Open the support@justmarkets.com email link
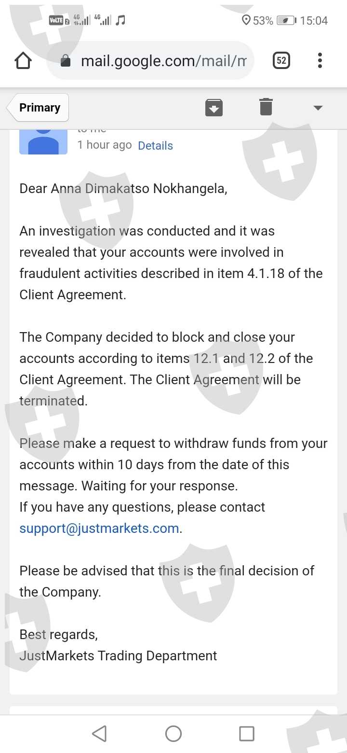This screenshot has width=347, height=753. [x=99, y=528]
